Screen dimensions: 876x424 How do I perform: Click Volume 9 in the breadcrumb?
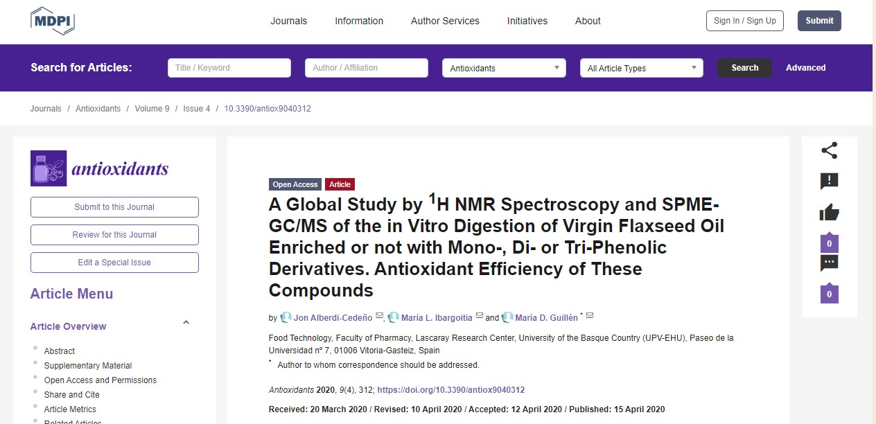152,109
